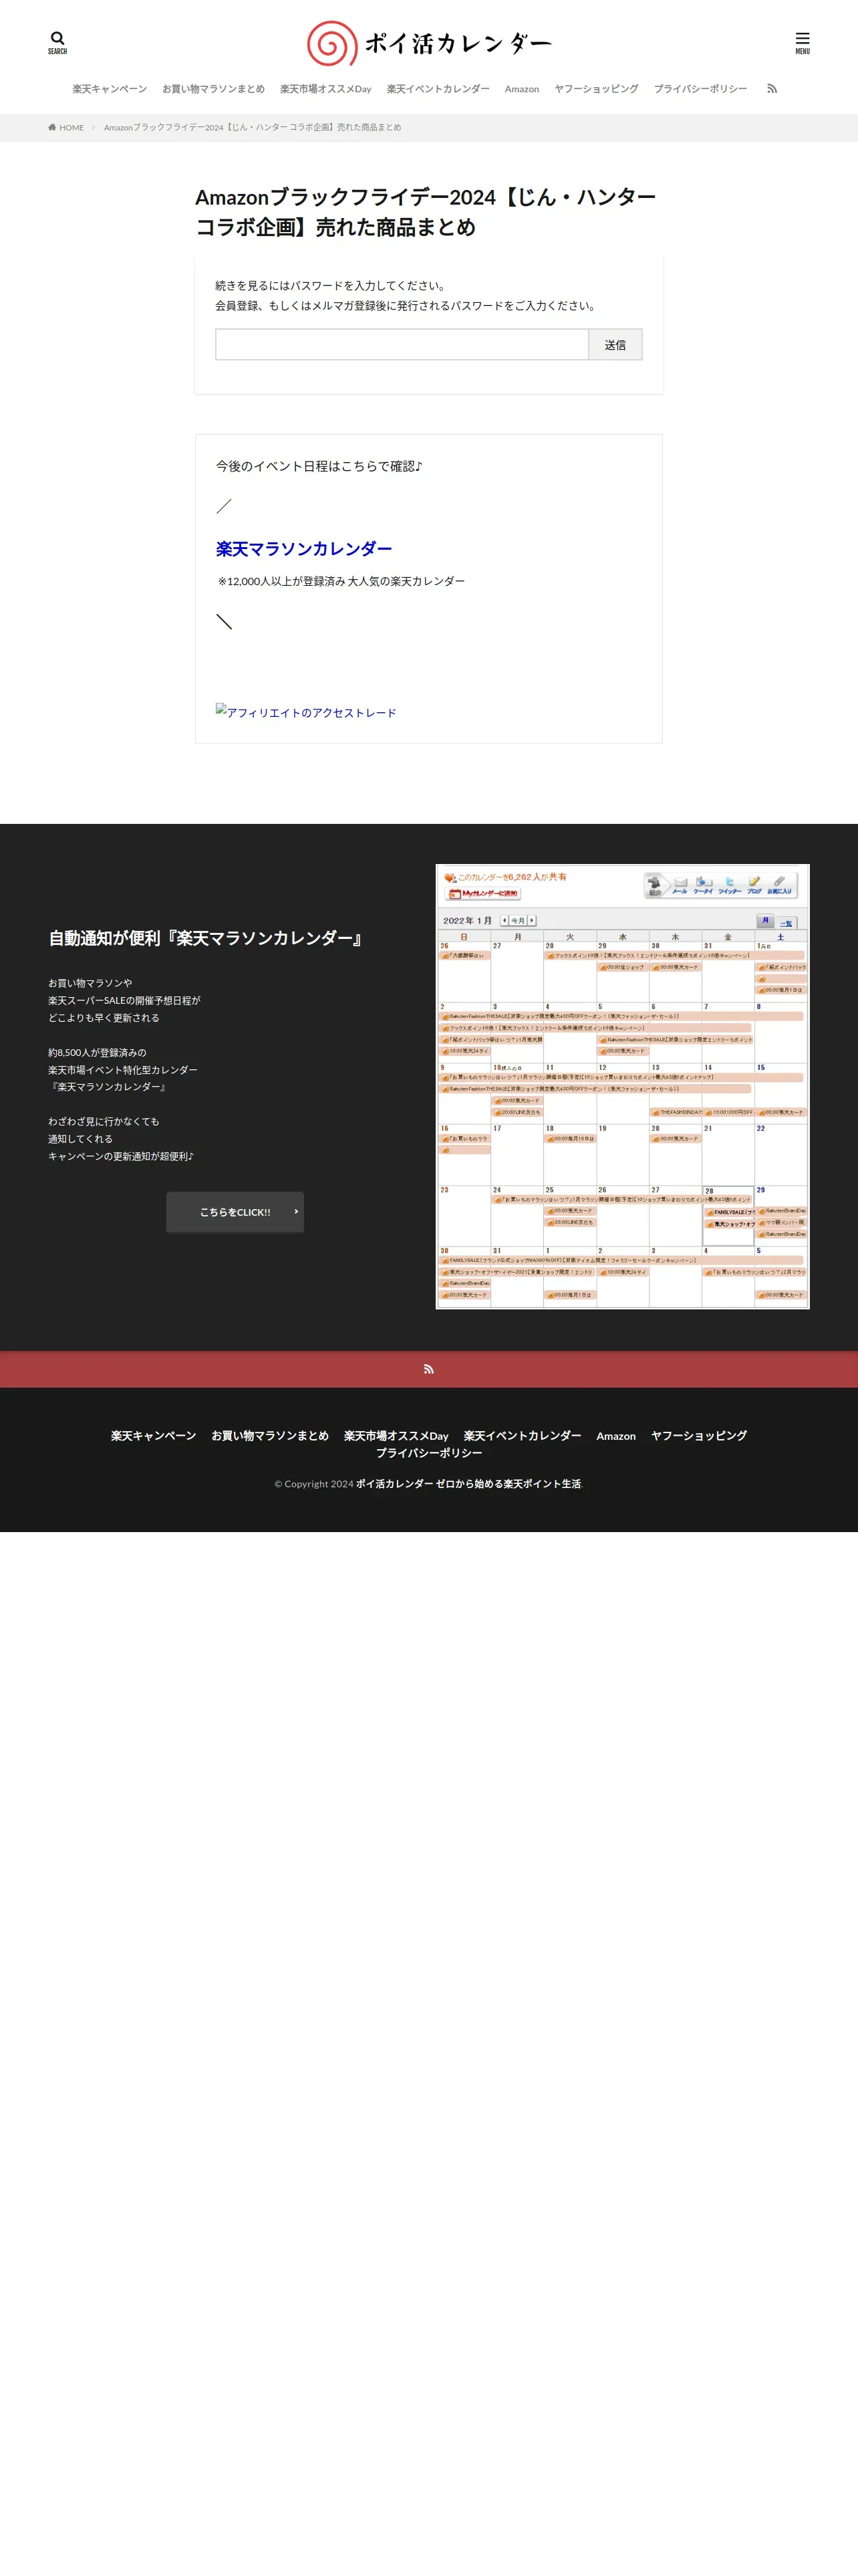Click the RSS icon in top navigation

coord(772,89)
